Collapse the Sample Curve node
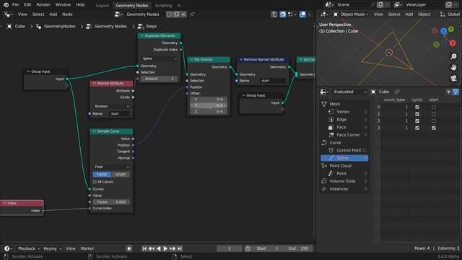 pyautogui.click(x=95, y=131)
